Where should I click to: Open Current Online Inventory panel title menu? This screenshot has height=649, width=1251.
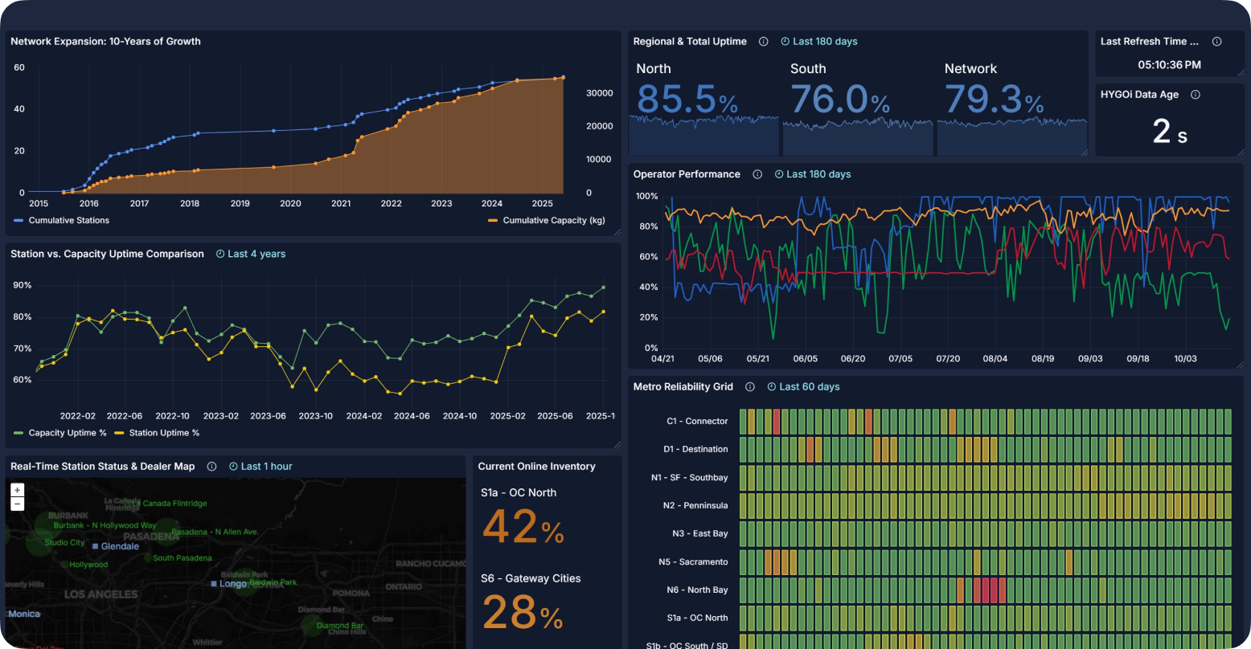(536, 467)
